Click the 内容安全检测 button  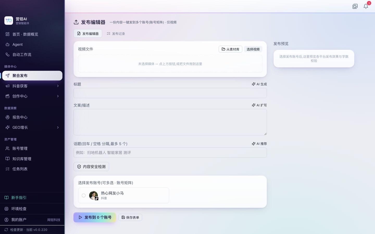click(x=91, y=167)
